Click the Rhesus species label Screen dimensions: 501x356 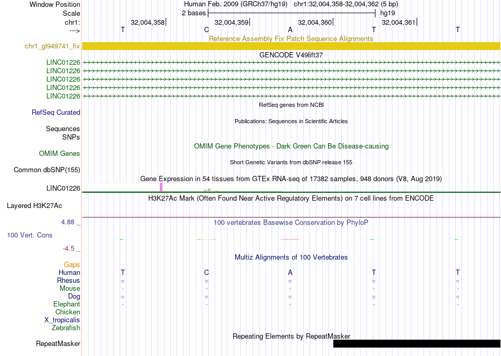pyautogui.click(x=69, y=280)
